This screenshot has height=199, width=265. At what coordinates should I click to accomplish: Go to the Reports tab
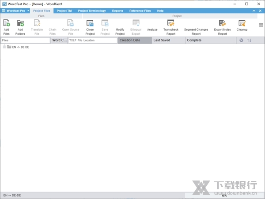(x=117, y=11)
